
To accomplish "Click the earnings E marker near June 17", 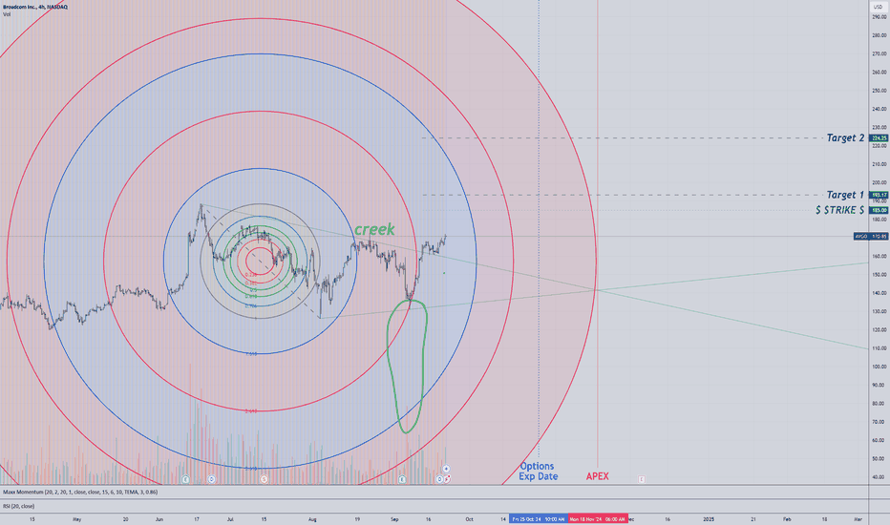I will pyautogui.click(x=185, y=479).
